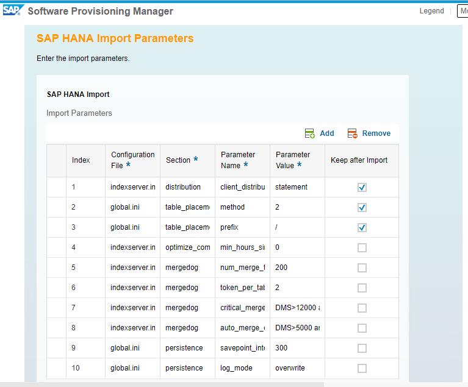This screenshot has height=387, width=468.
Task: Edit the 'overwrite' parameter value field
Action: pos(297,368)
